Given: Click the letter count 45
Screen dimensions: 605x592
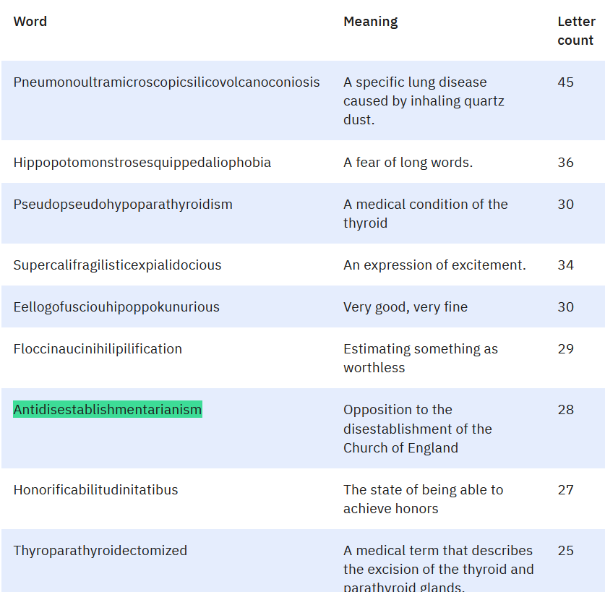Looking at the screenshot, I should (566, 82).
